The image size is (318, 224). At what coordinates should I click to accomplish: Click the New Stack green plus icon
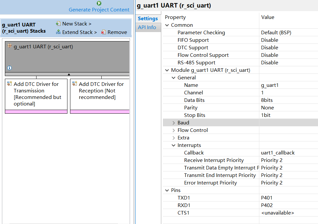tap(58, 23)
